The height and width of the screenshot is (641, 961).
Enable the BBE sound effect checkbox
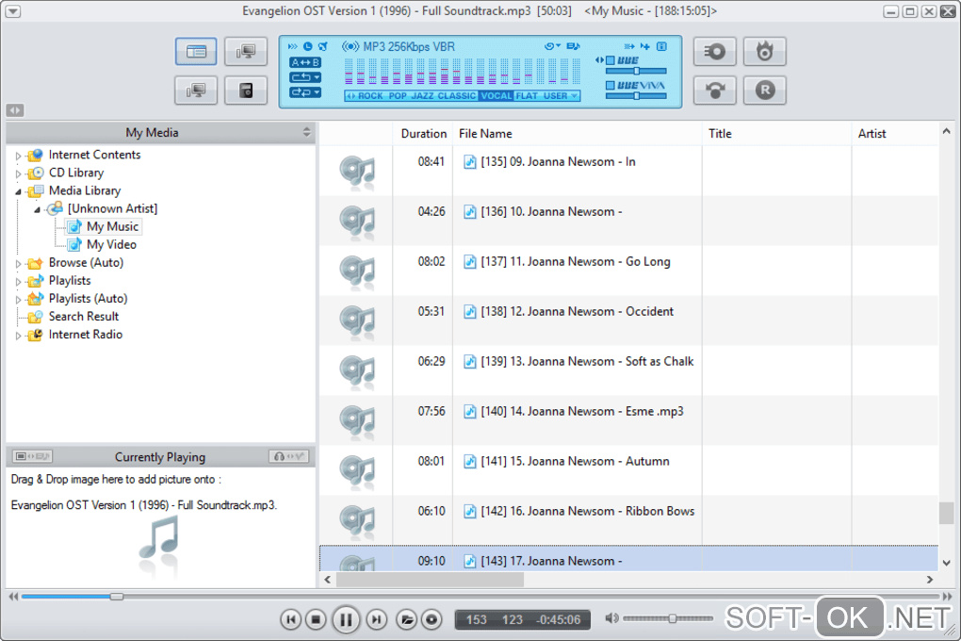611,60
